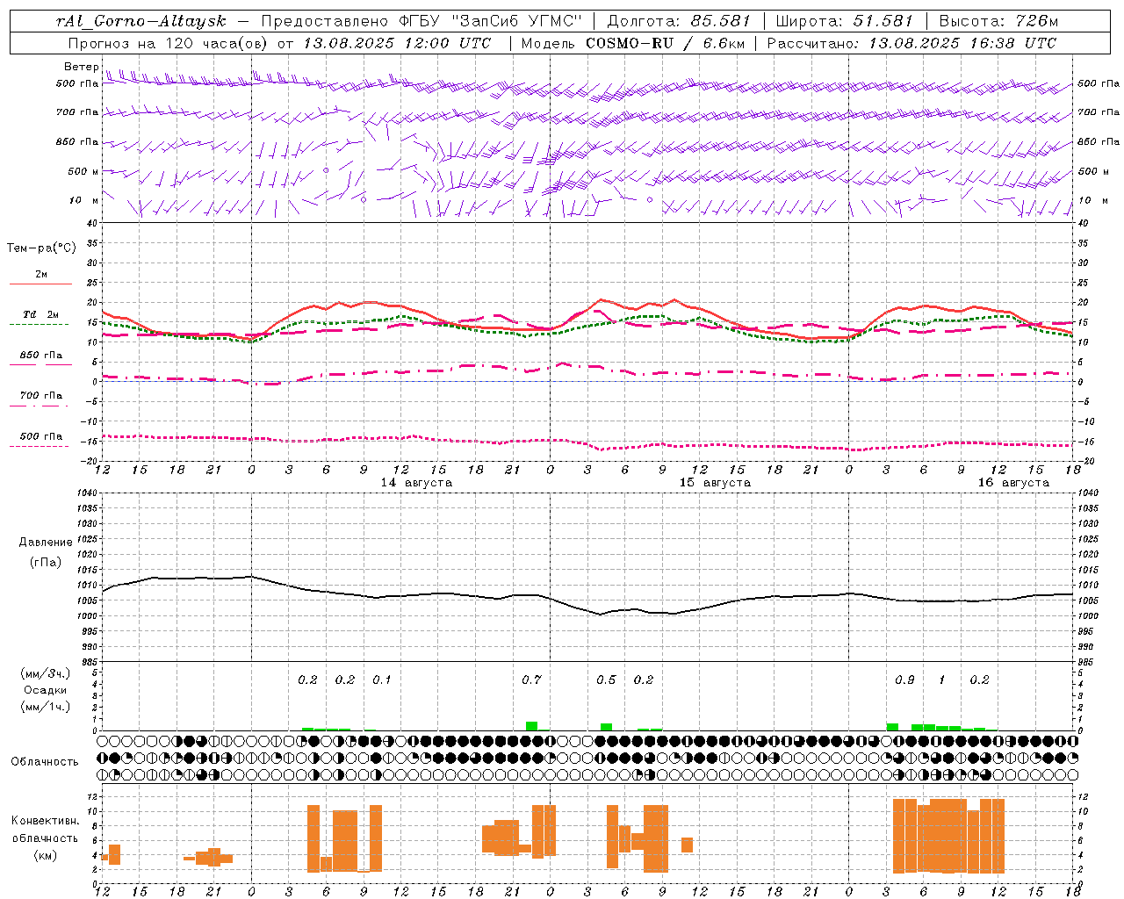Click the 16 августа date label

1013,483
